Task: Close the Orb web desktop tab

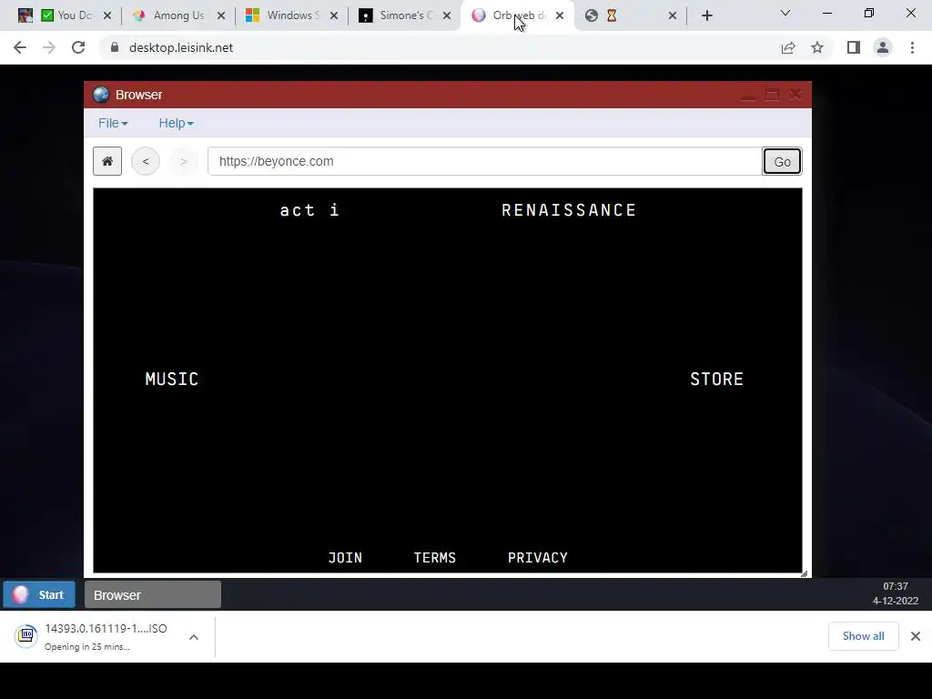Action: 560,16
